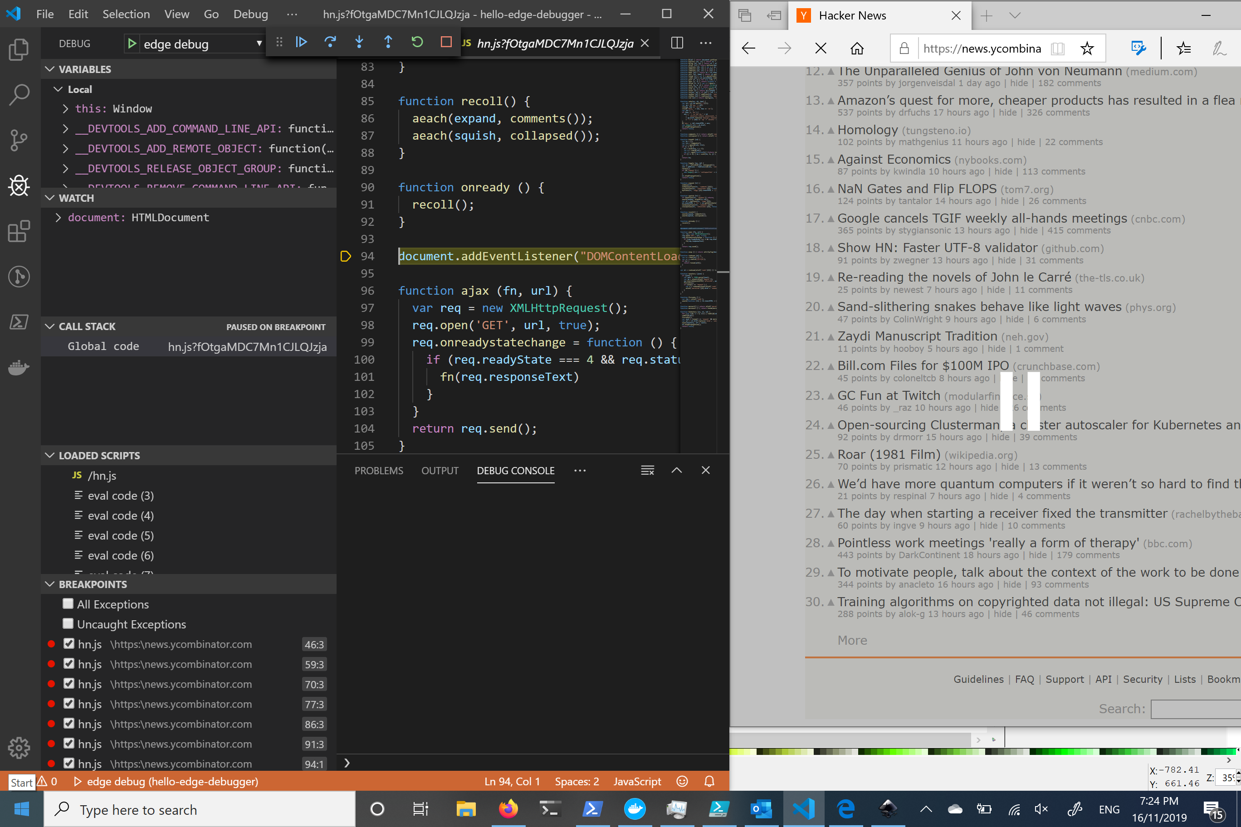Screen dimensions: 1241x827
Task: Open the FAQ footer link
Action: point(1025,679)
